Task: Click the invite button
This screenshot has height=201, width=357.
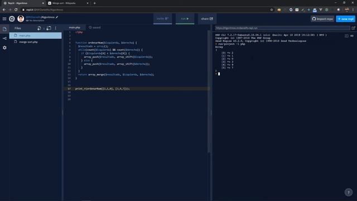Action: tap(162, 18)
